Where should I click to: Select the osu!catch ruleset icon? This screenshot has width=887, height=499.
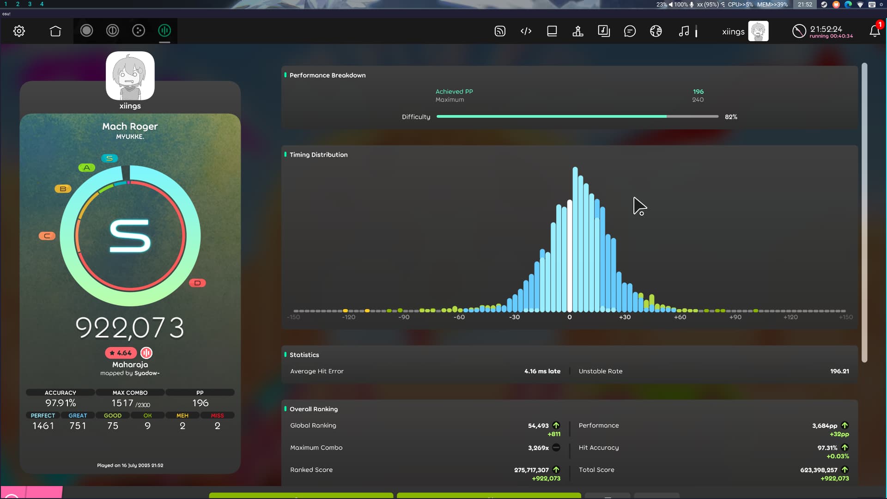(x=139, y=30)
